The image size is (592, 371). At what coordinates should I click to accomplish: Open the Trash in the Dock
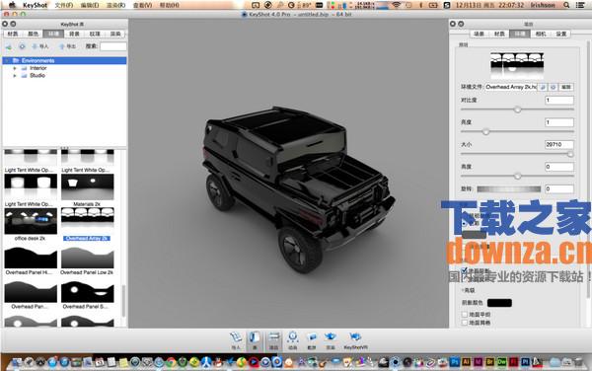pos(578,362)
